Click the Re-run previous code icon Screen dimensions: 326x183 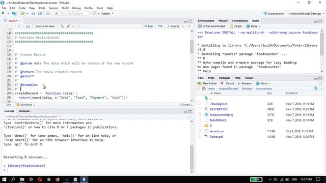click(160, 26)
